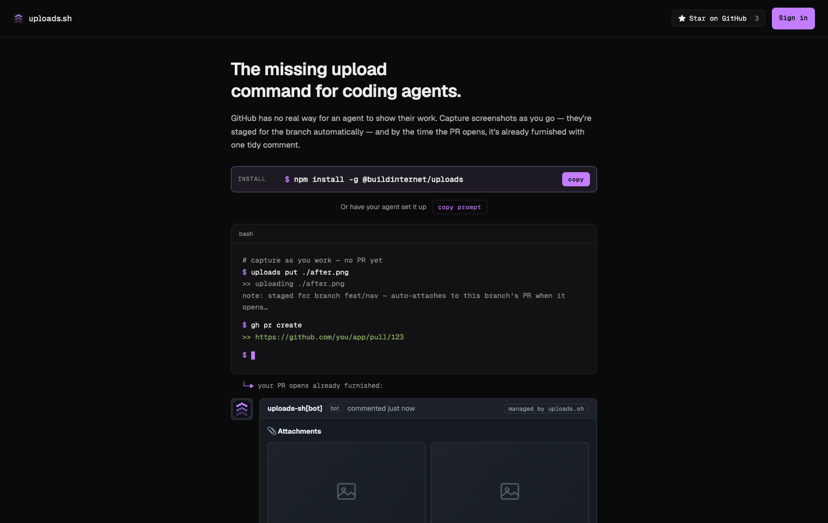828x523 pixels.
Task: Open the first attachment image placeholder
Action: tap(346, 483)
